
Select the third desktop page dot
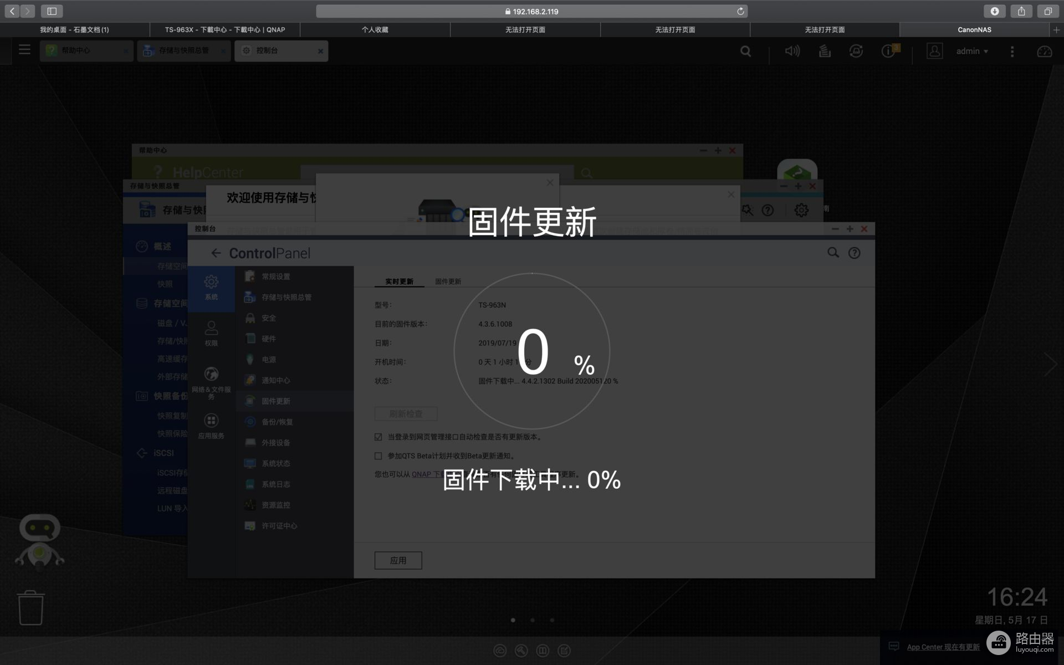[552, 620]
